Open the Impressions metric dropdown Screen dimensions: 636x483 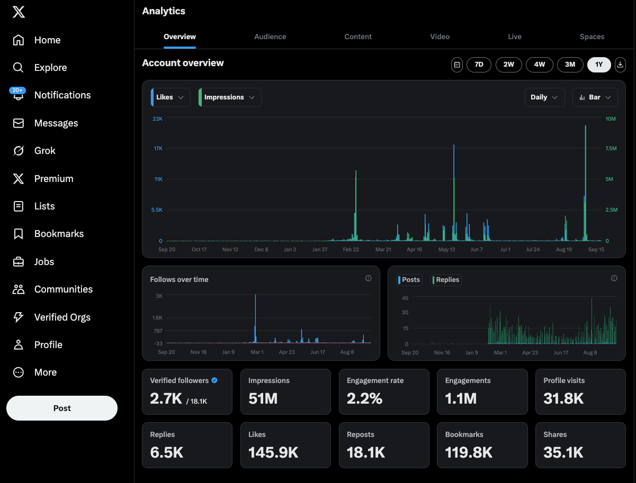point(230,97)
